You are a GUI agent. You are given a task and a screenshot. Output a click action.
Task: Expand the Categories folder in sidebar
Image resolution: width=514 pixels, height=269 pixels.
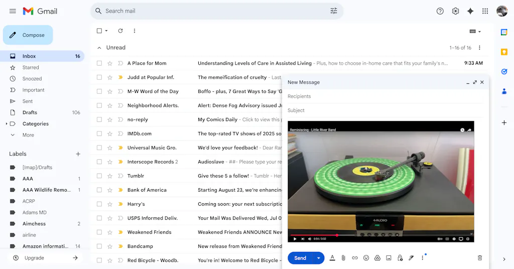tap(7, 124)
